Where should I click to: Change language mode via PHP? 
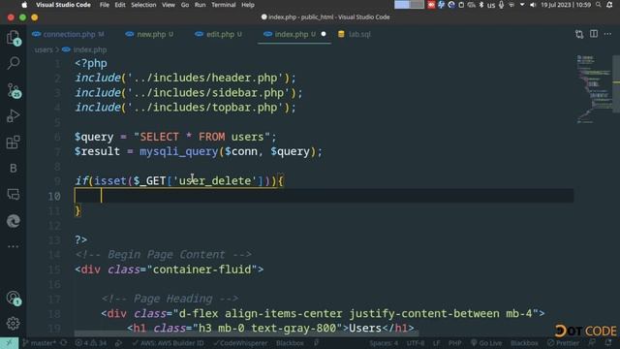point(454,343)
